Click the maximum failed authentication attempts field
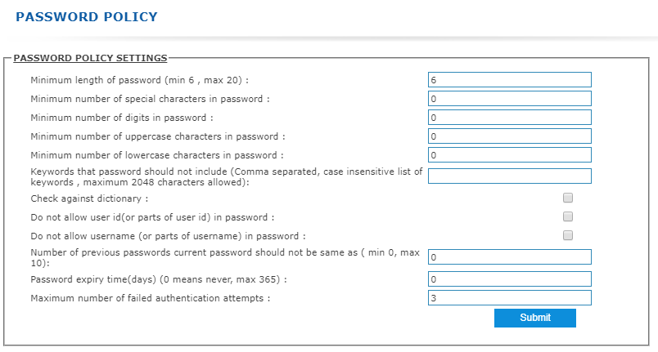This screenshot has width=658, height=352. (509, 298)
